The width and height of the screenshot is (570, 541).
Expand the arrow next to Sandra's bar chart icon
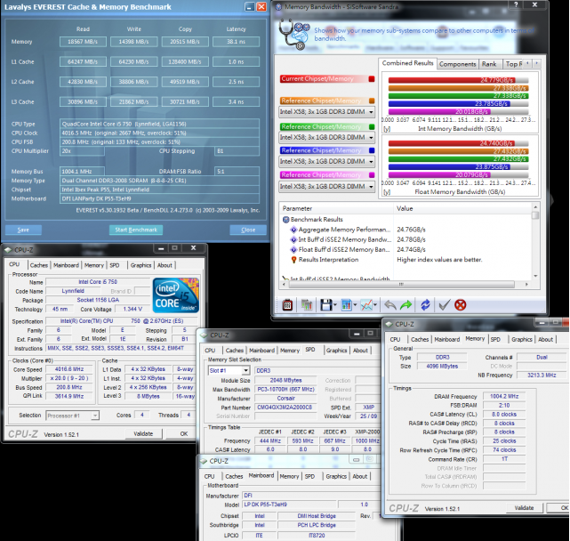[355, 305]
